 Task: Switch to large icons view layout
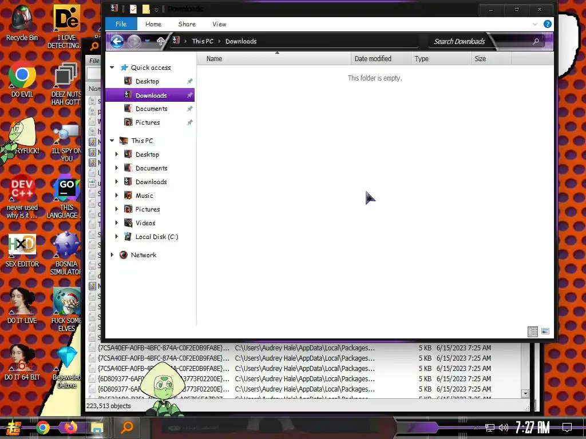[545, 332]
